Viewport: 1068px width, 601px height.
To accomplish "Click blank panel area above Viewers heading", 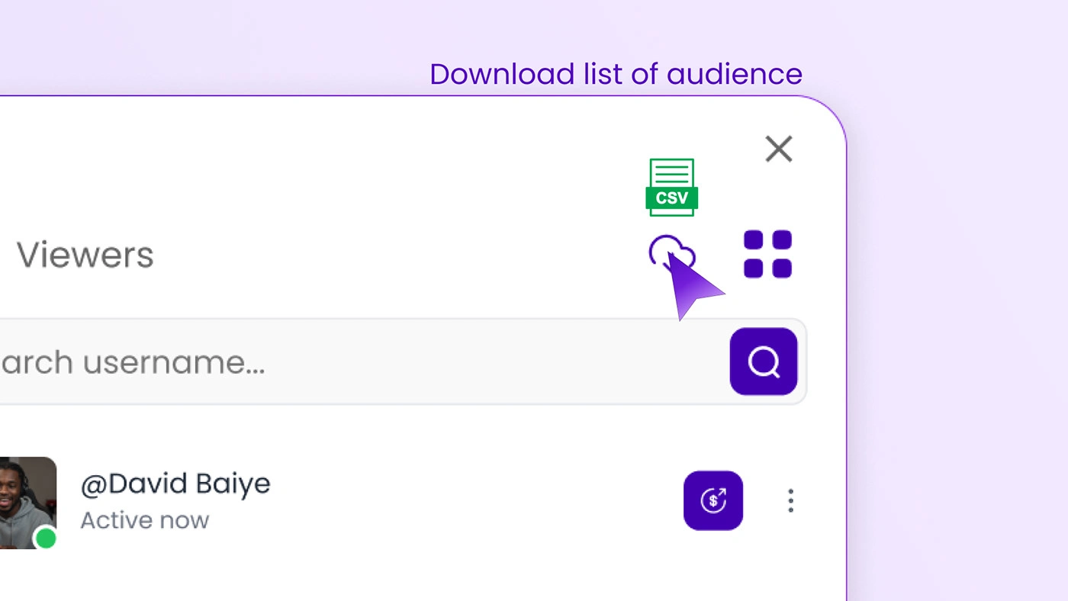I will click(305, 168).
